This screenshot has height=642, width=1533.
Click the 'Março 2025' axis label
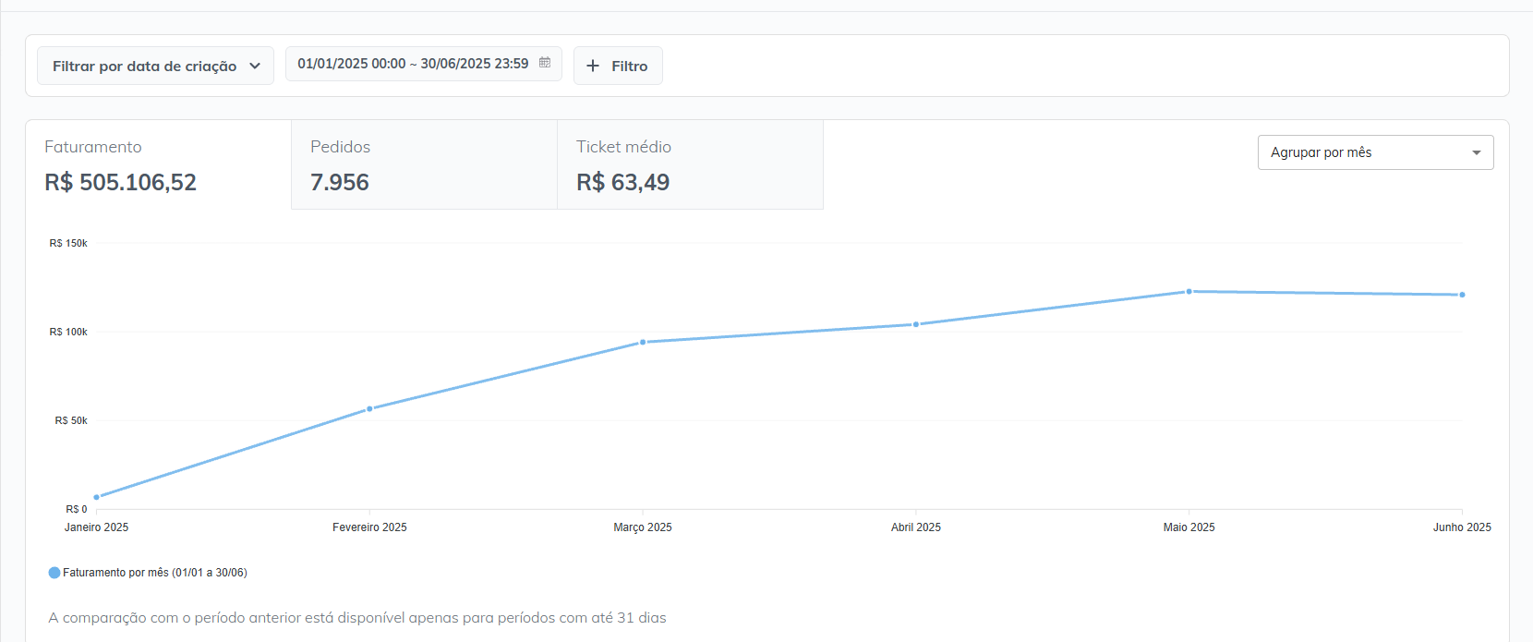click(643, 527)
